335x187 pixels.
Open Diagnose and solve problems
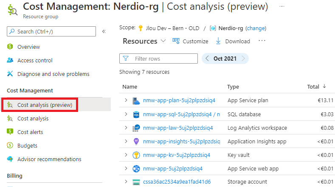pyautogui.click(x=54, y=74)
